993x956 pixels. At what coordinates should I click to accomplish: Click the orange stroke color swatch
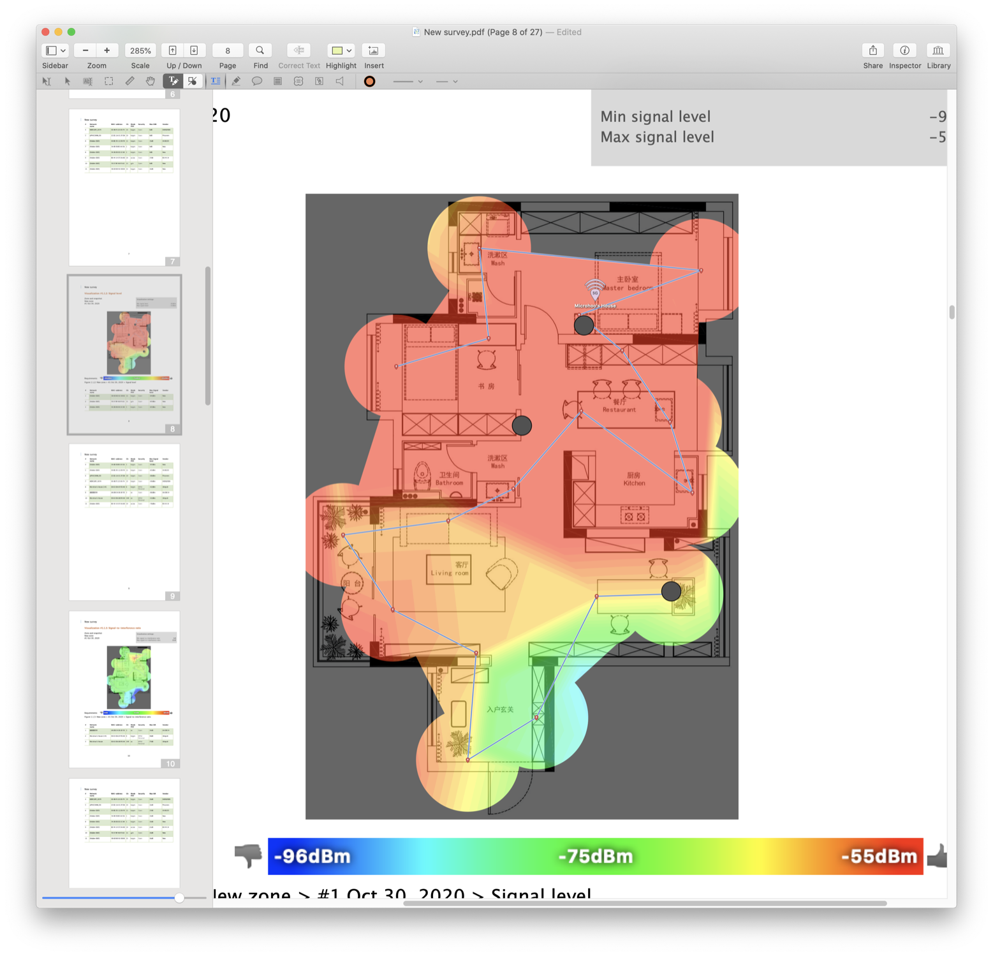pos(369,82)
